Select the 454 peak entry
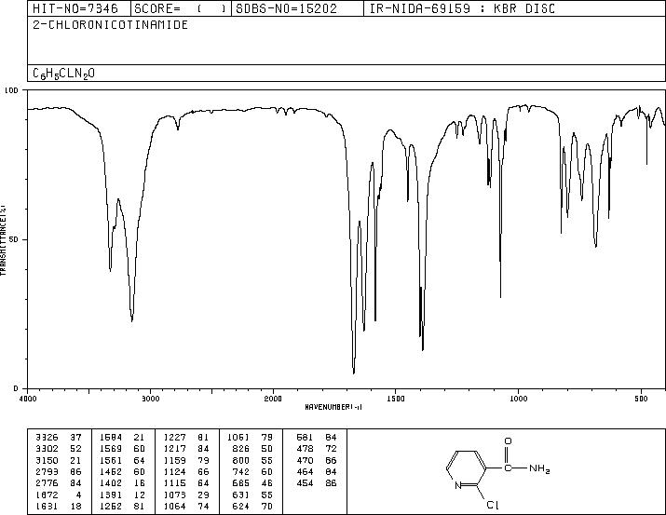Image resolution: width=666 pixels, height=515 pixels. 317,483
